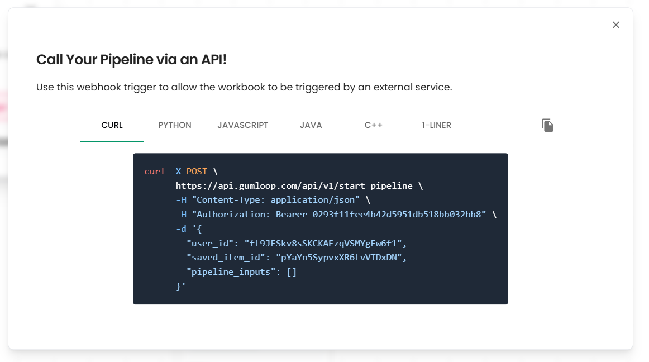This screenshot has height=362, width=649.
Task: Click the api.gumloop.com start_pipeline URL
Action: click(x=294, y=185)
